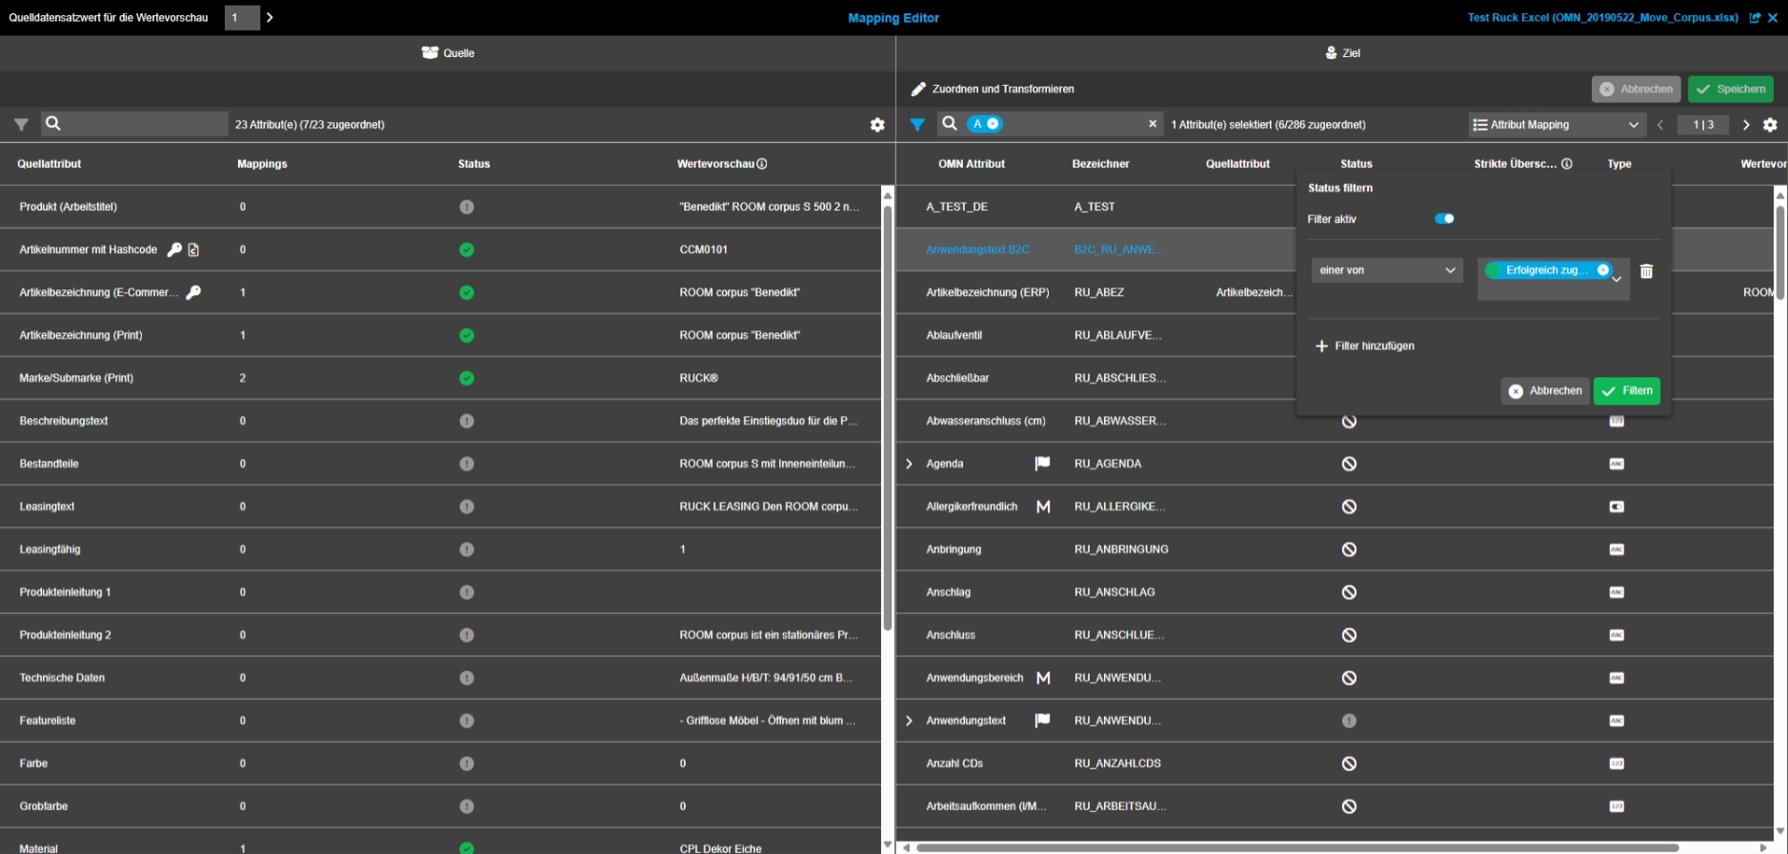Remove the Erfolgreich zugeordnet status chip
This screenshot has width=1788, height=854.
click(1603, 270)
